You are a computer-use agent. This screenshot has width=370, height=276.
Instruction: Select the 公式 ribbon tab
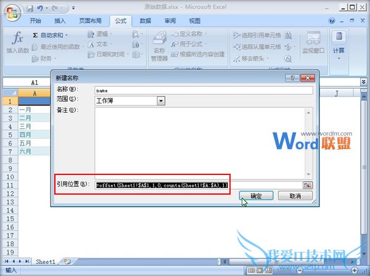(121, 21)
